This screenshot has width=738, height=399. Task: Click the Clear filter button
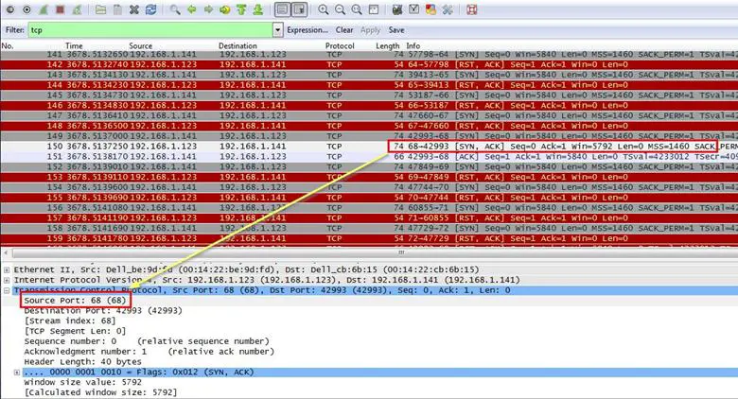344,30
